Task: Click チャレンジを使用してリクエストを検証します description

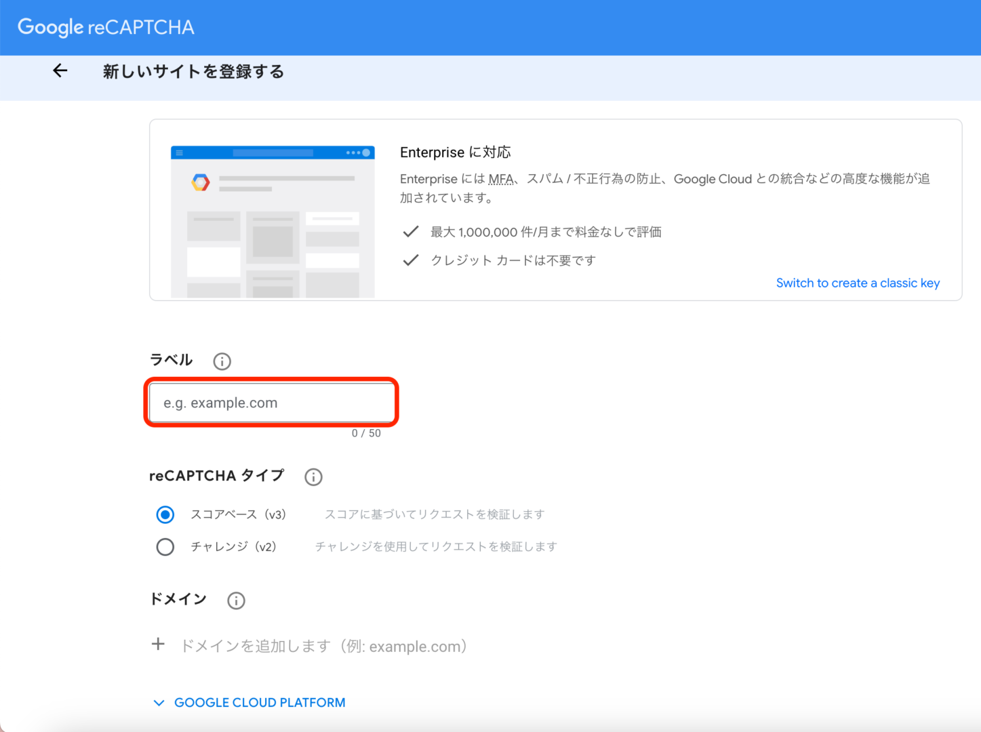Action: [x=436, y=546]
